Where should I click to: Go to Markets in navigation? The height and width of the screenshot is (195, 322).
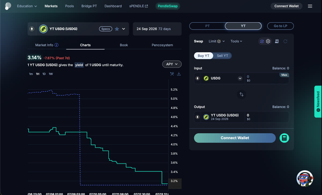coord(51,6)
